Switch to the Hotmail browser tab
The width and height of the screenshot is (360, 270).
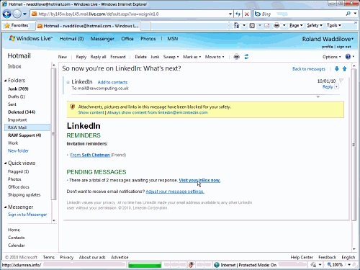pyautogui.click(x=88, y=26)
